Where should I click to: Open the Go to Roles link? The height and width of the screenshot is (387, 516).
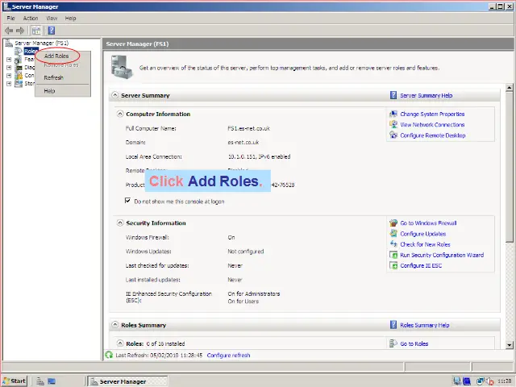[x=414, y=343]
